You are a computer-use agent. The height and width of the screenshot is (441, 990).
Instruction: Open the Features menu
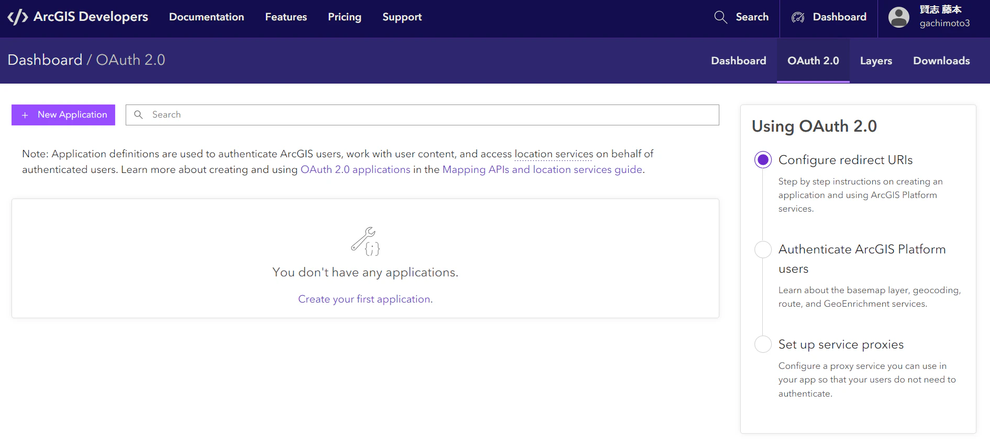286,17
